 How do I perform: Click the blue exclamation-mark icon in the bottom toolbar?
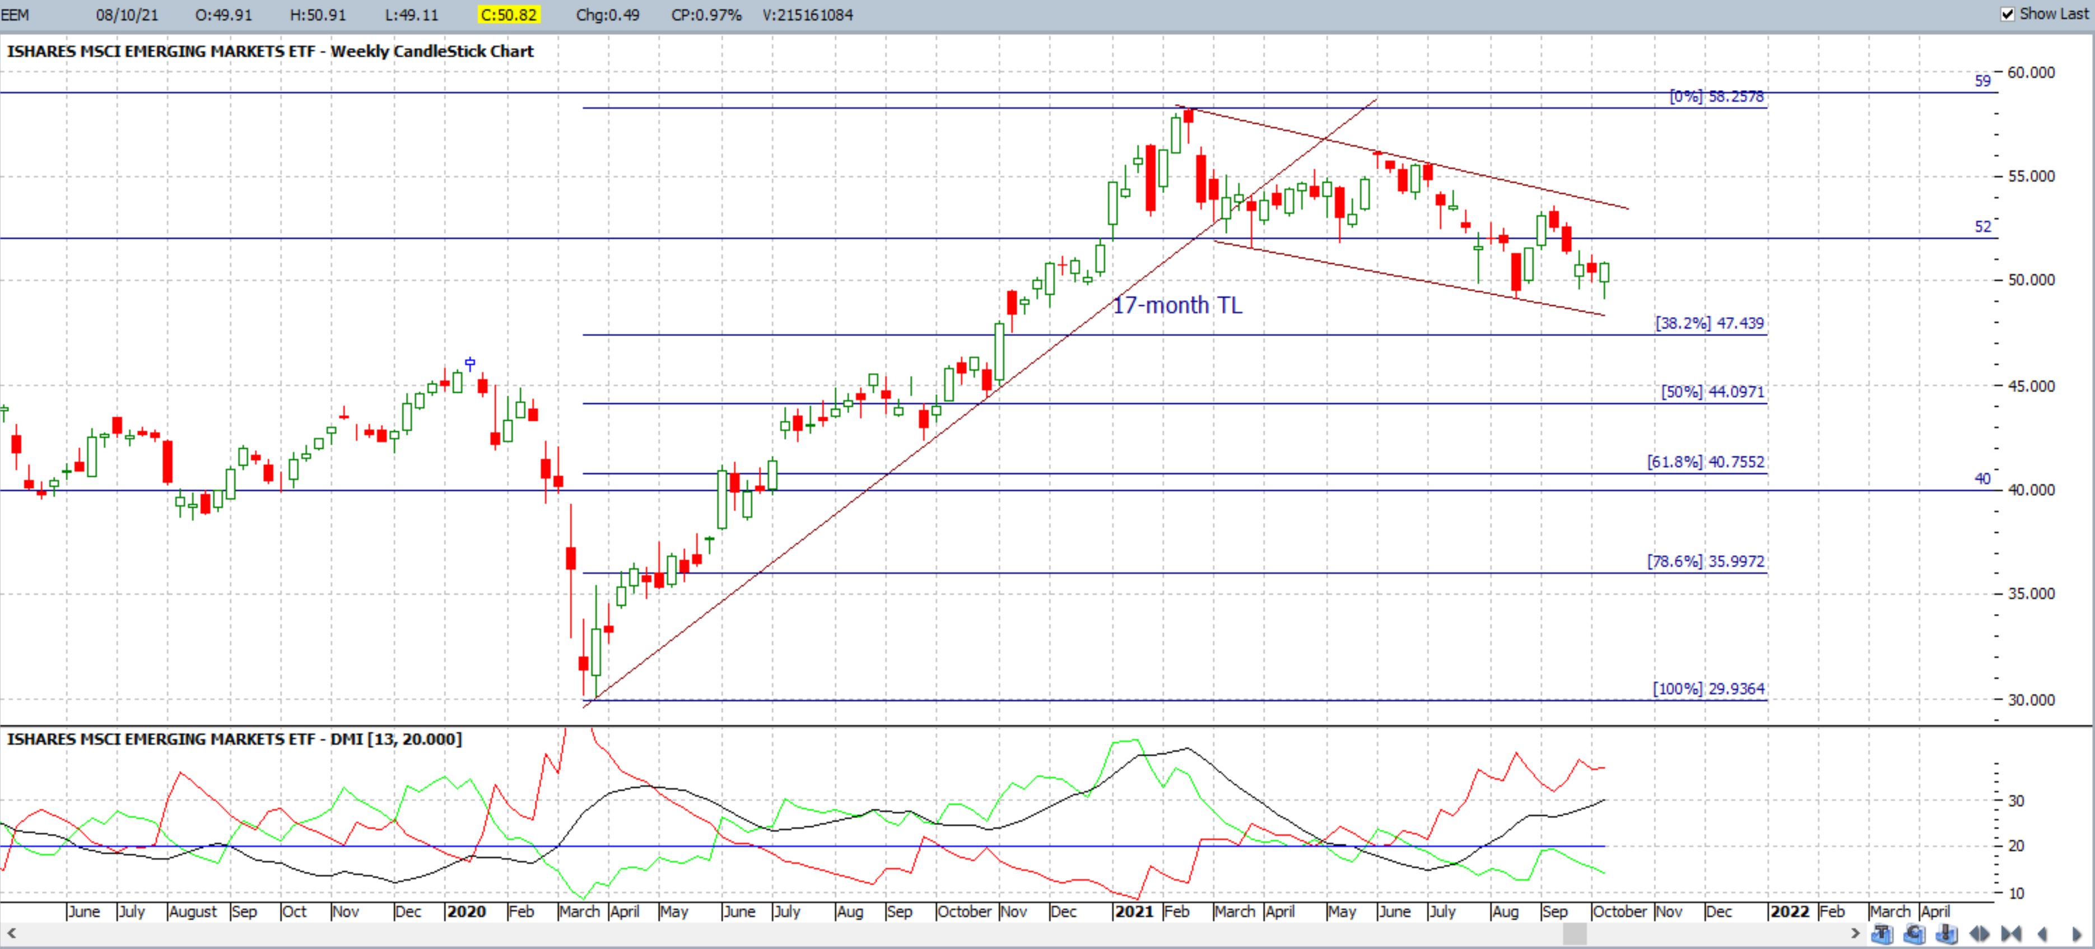[x=1947, y=933]
